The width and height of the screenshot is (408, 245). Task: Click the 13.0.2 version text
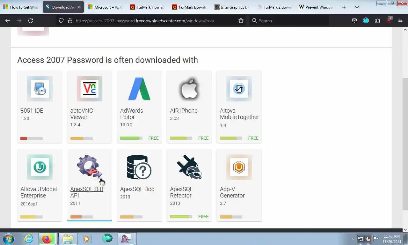(x=126, y=125)
